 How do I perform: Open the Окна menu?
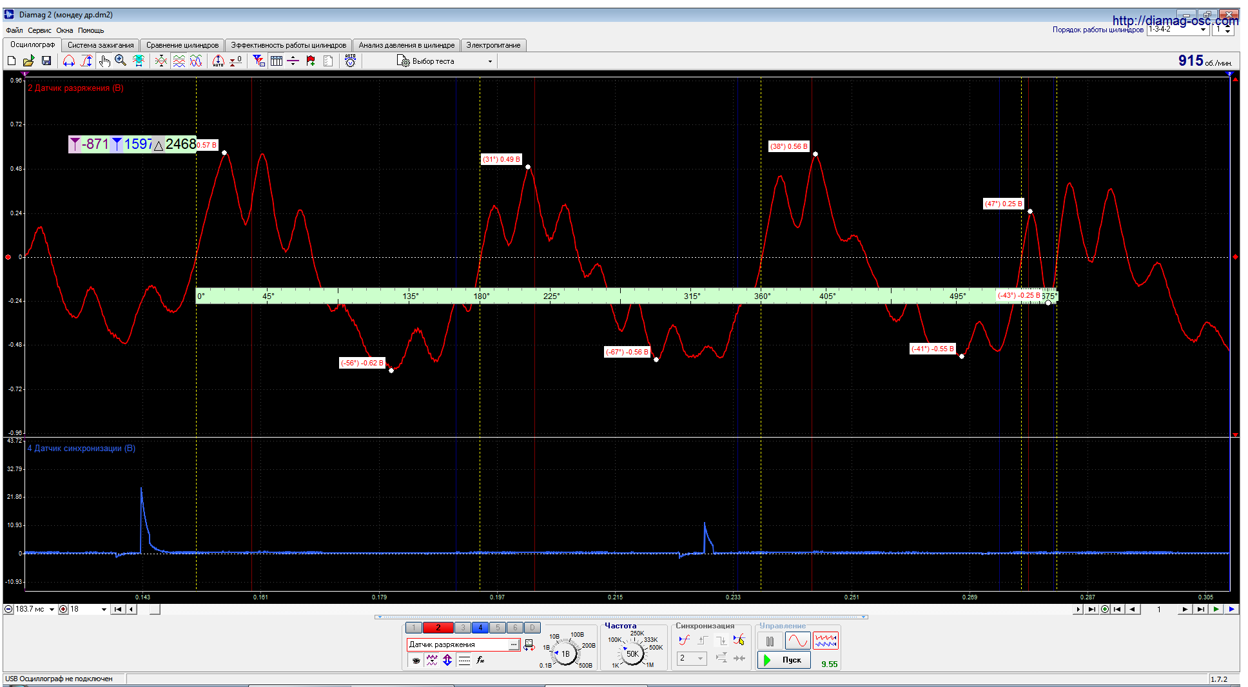coord(64,30)
